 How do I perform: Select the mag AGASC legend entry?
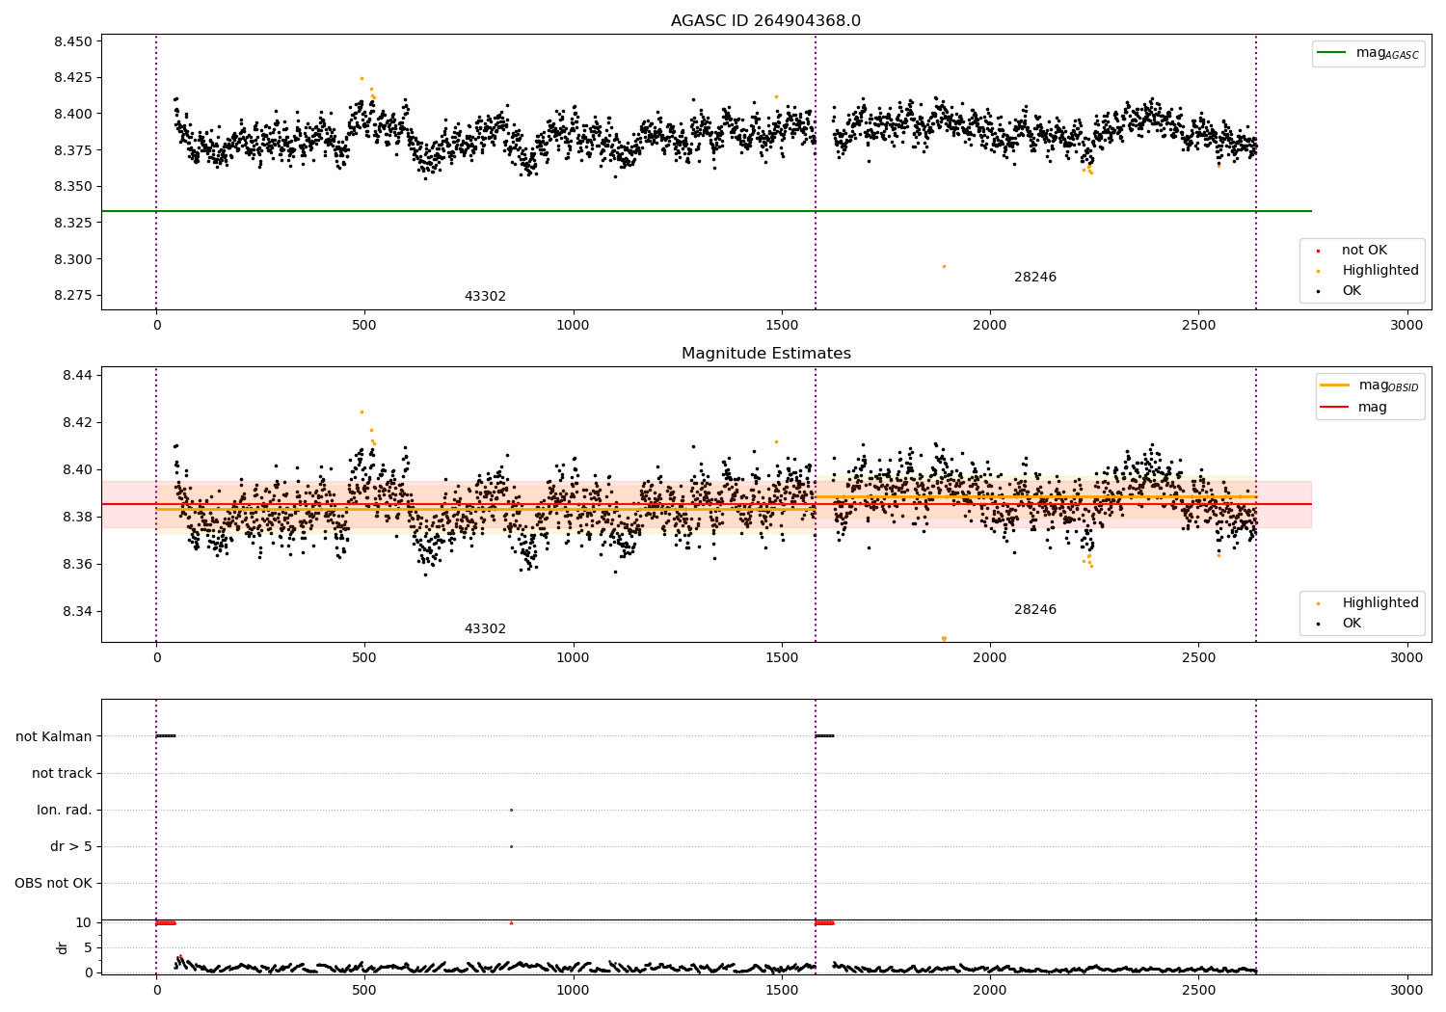point(1368,53)
